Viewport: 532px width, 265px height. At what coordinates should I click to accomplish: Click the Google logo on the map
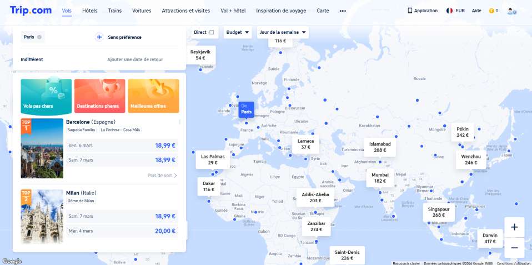pyautogui.click(x=12, y=261)
